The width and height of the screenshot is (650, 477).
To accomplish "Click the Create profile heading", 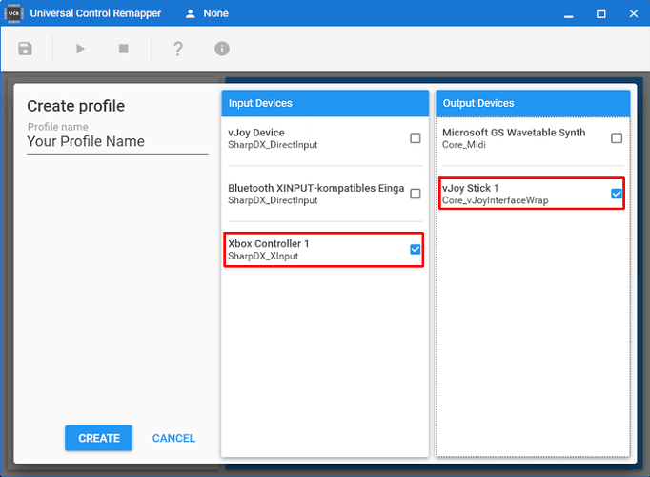I will click(76, 106).
